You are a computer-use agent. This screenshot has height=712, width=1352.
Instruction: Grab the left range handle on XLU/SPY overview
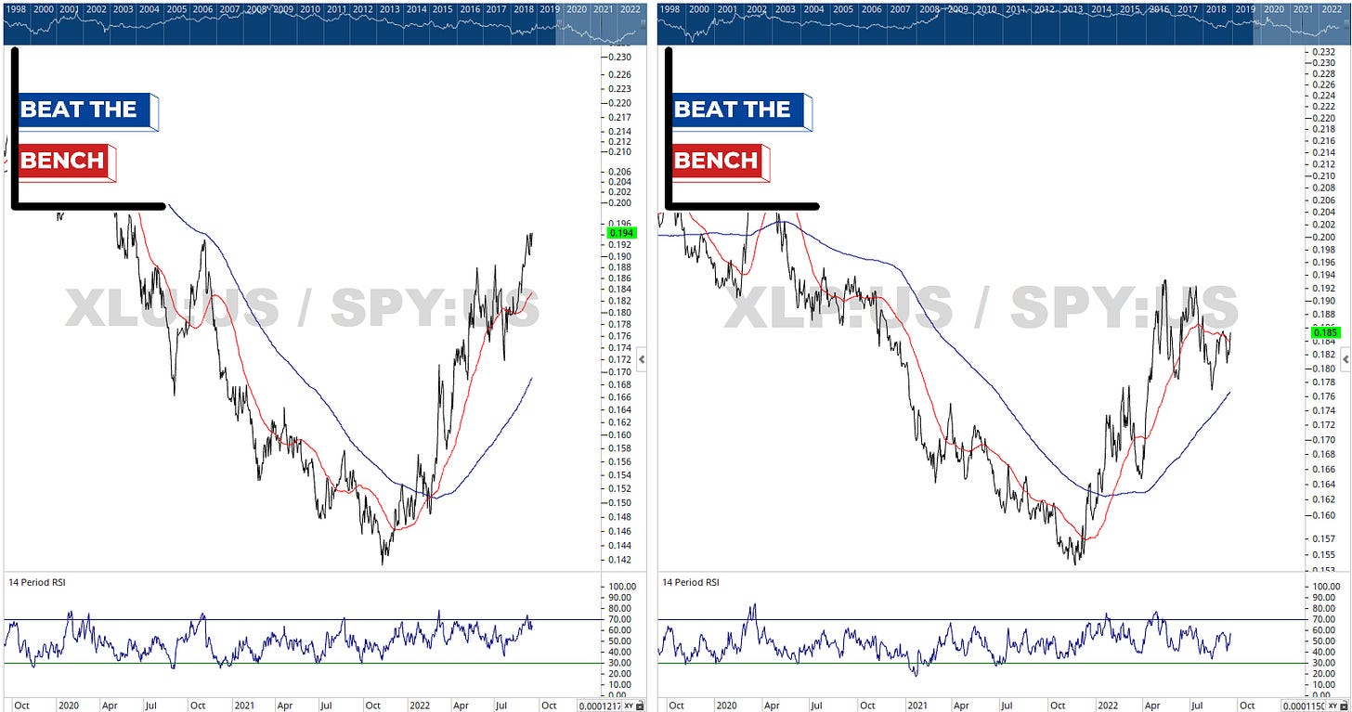tap(557, 24)
